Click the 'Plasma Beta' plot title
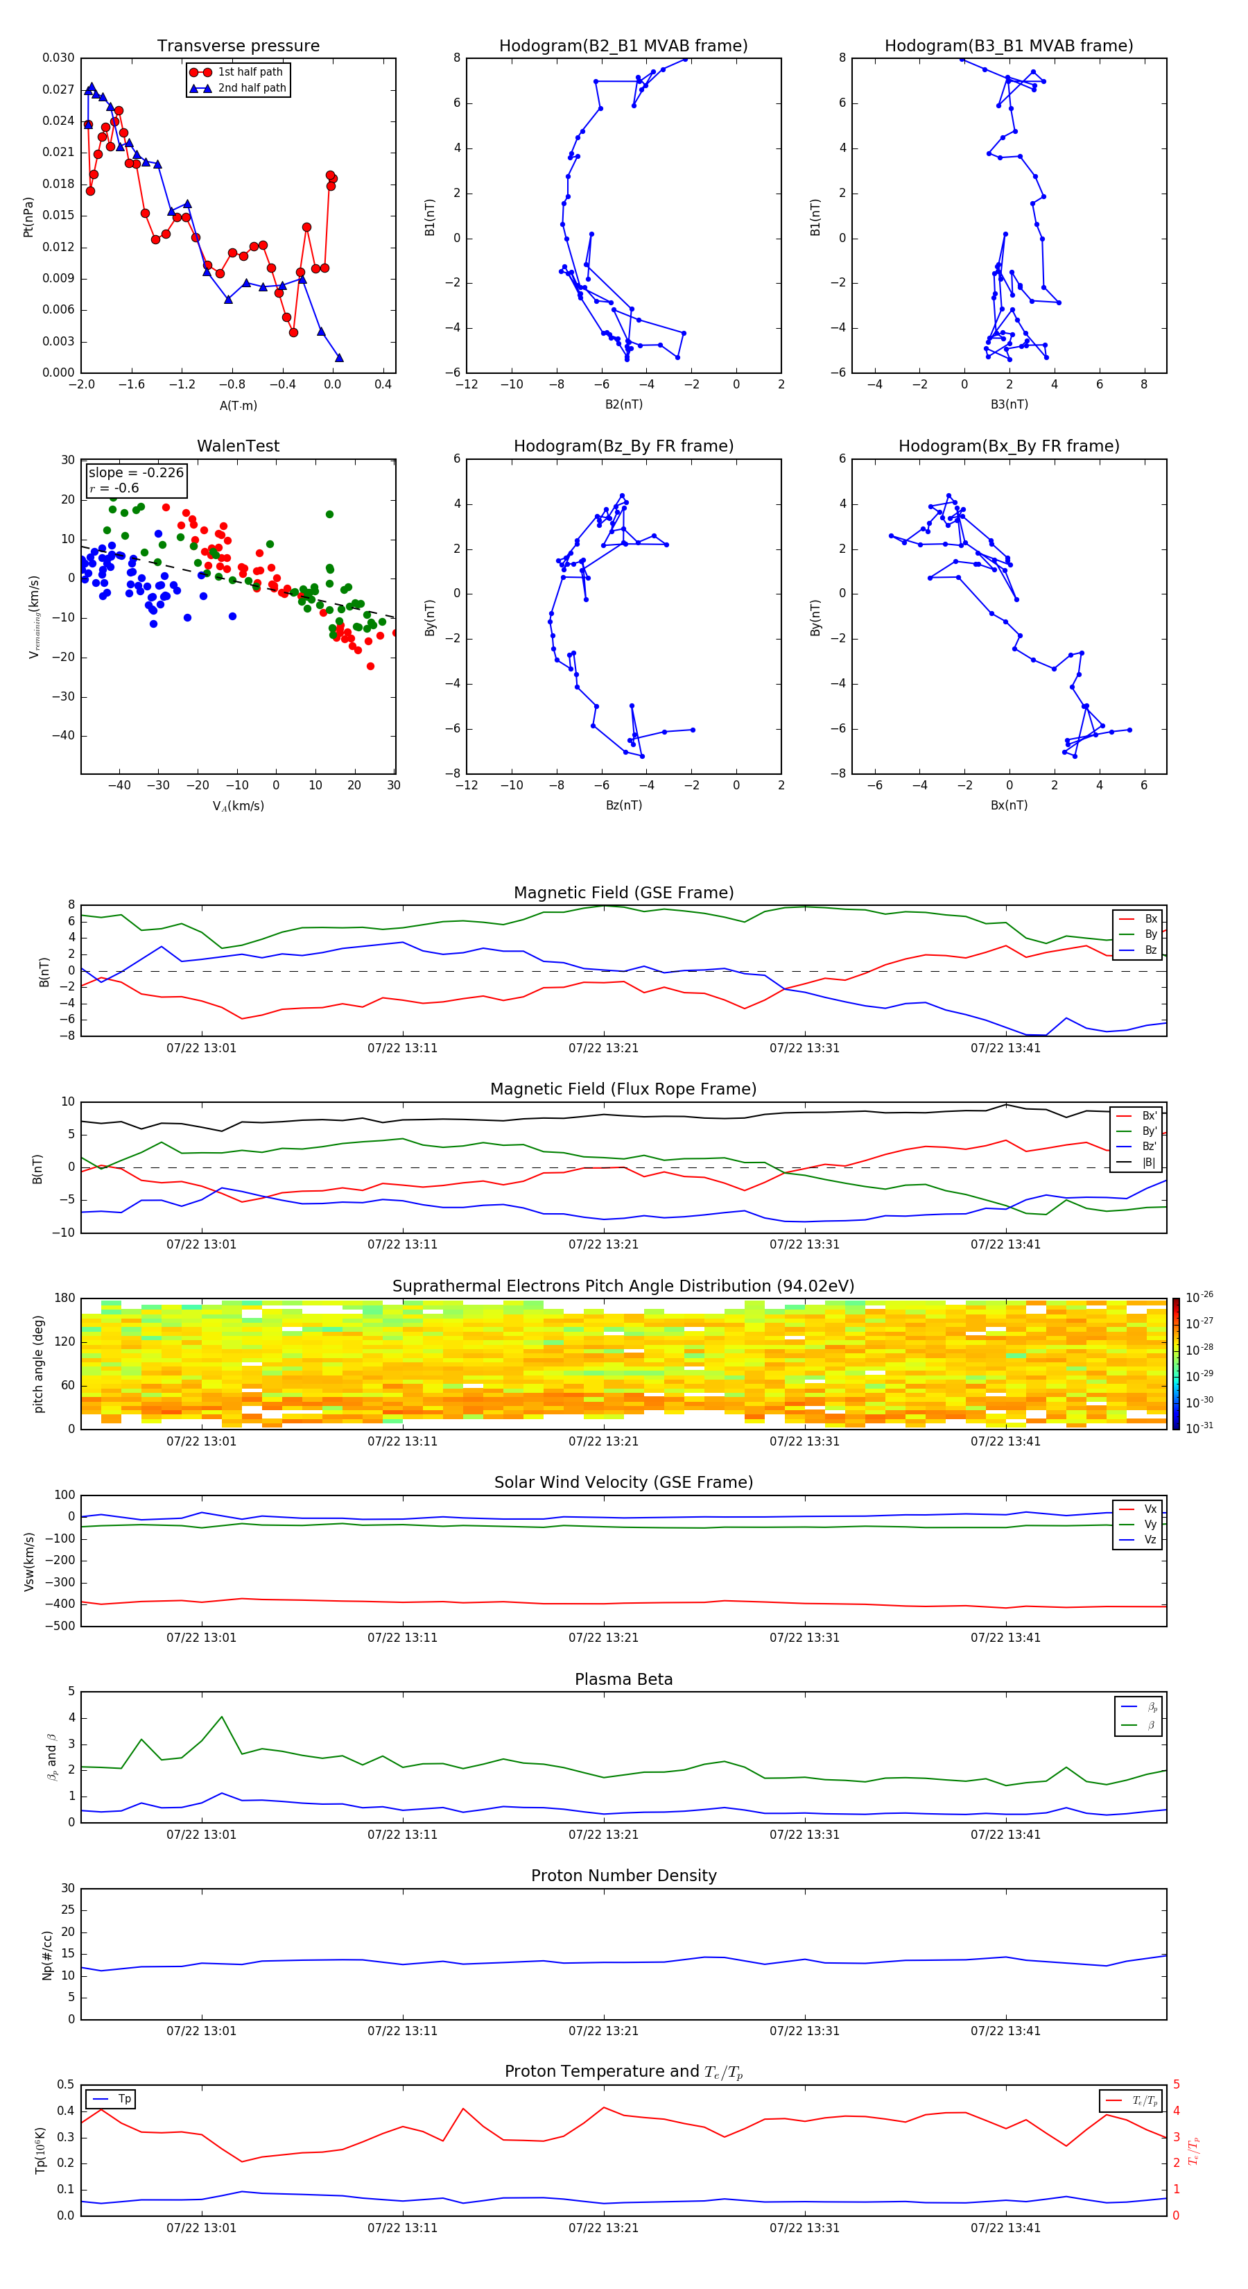This screenshot has width=1248, height=2289. click(x=623, y=1679)
